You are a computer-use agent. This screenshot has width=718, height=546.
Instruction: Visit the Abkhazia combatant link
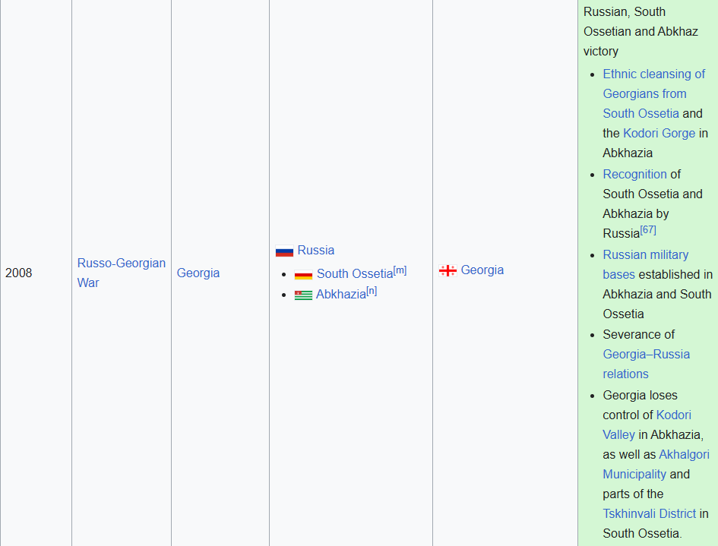340,295
